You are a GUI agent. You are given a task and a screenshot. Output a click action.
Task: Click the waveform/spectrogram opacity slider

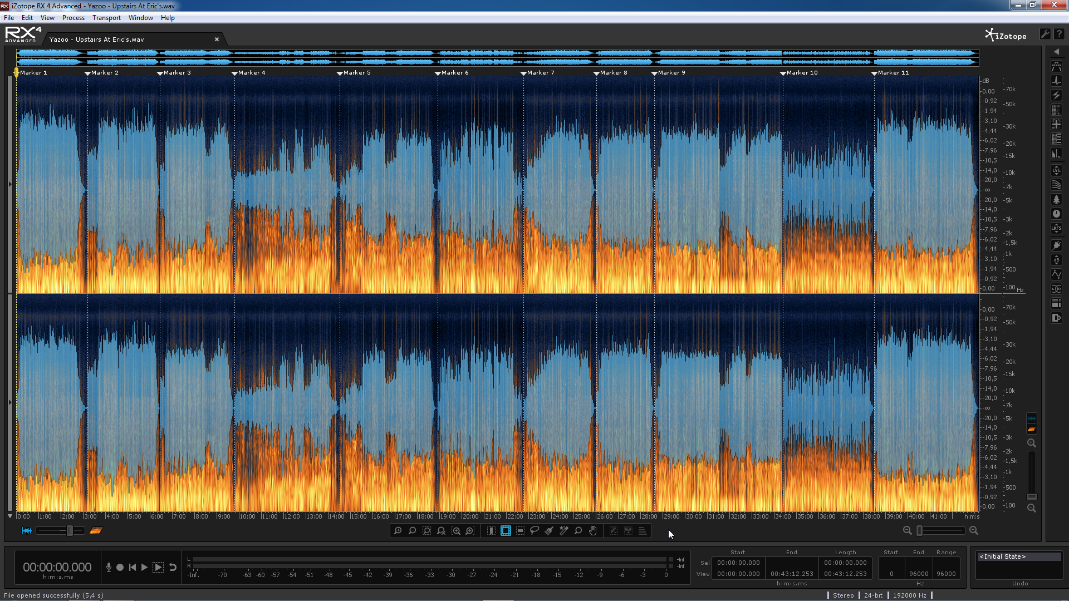[70, 531]
